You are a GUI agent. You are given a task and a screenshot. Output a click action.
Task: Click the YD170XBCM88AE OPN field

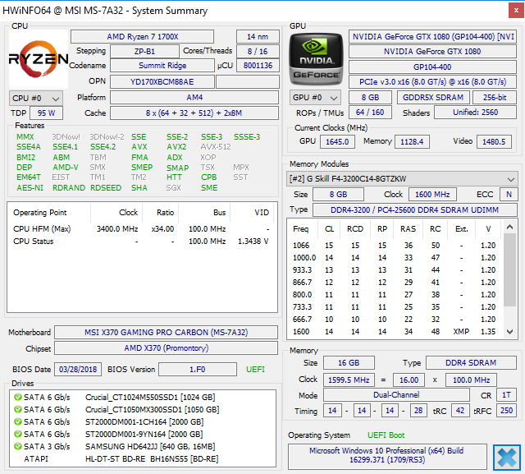(162, 82)
